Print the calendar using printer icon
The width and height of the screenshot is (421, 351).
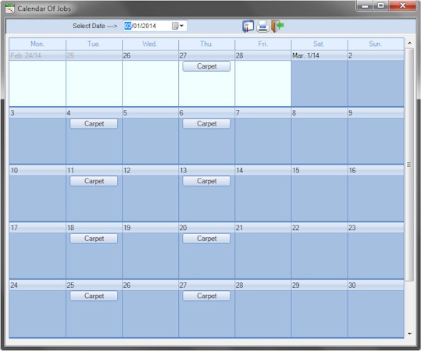point(262,27)
